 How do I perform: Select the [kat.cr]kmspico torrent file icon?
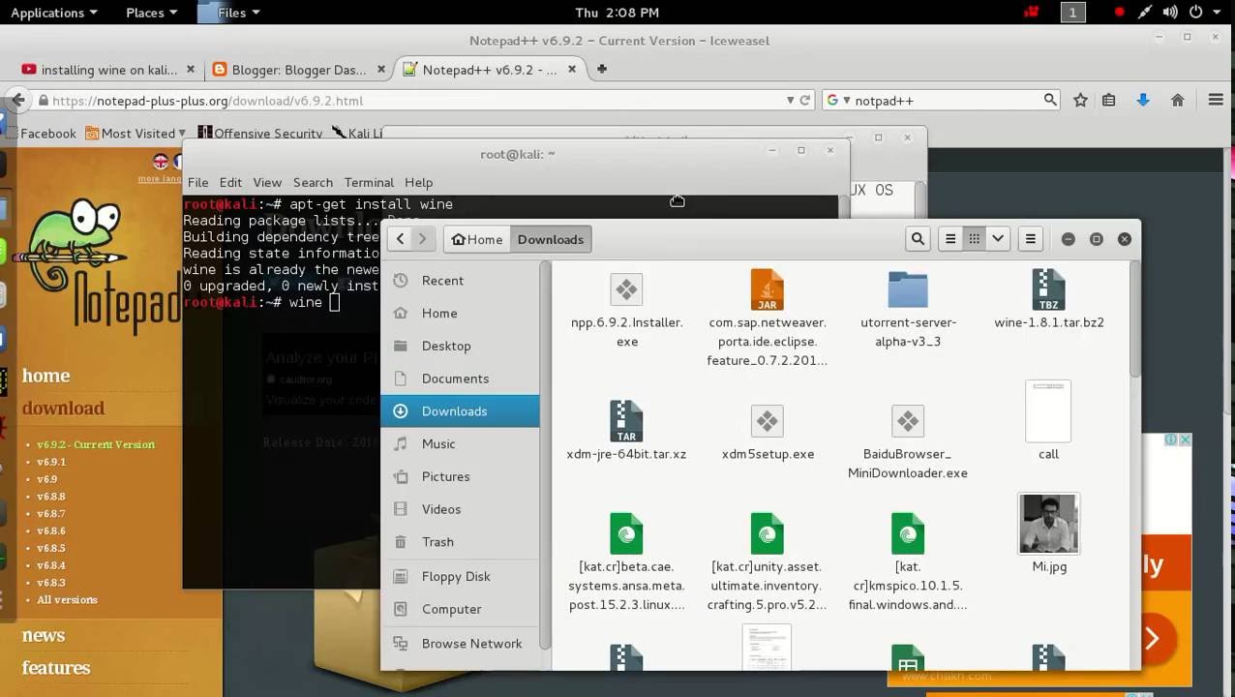908,533
